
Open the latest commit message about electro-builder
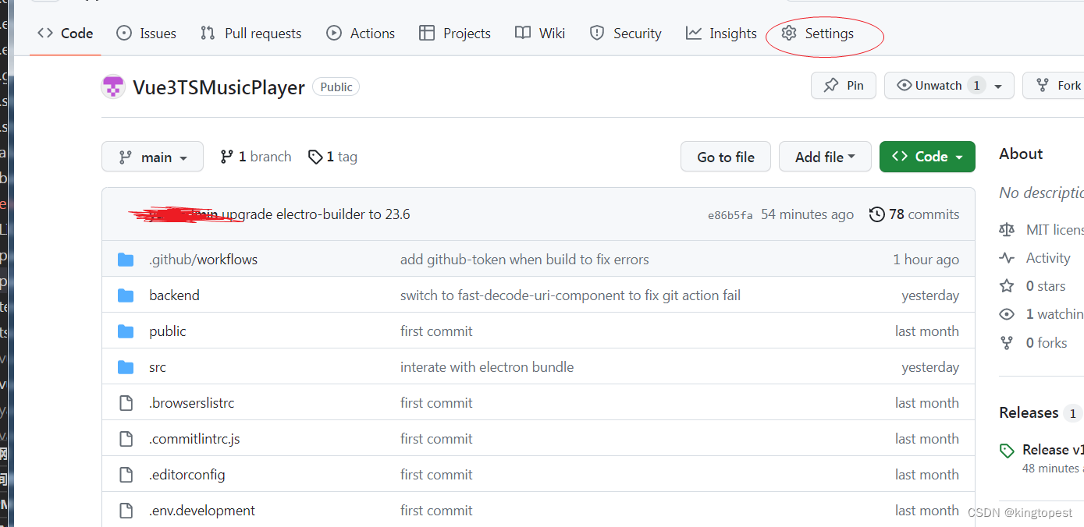[x=316, y=214]
